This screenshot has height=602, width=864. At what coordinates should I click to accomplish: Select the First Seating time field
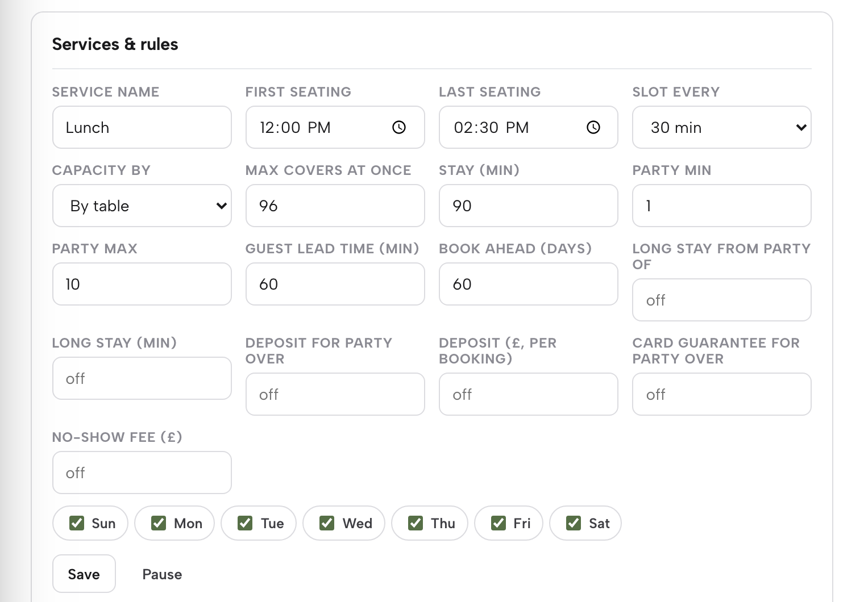(335, 127)
